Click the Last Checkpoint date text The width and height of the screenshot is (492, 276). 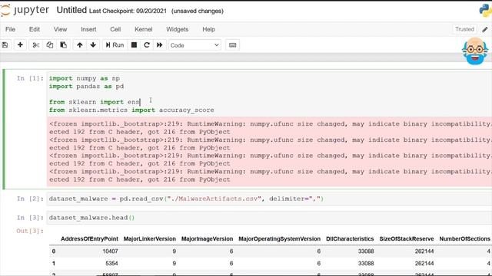(128, 11)
